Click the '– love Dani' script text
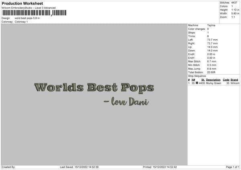 [127, 101]
